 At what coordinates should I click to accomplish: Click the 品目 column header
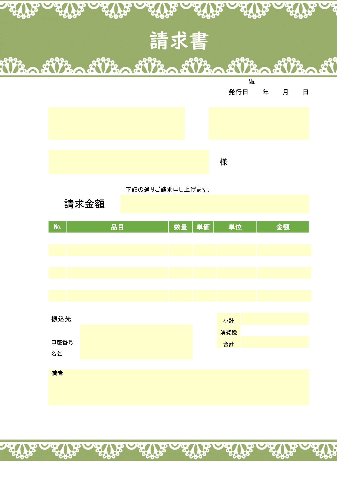point(117,227)
